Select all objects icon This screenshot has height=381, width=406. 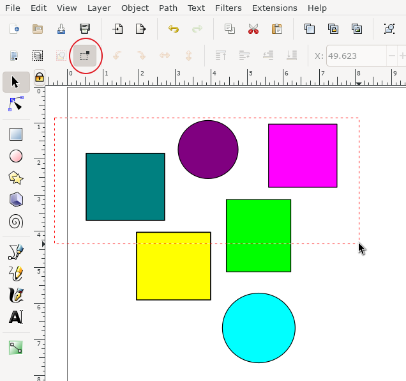point(14,56)
